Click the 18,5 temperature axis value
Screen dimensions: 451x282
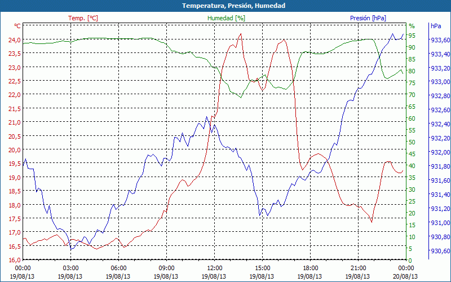coord(14,192)
